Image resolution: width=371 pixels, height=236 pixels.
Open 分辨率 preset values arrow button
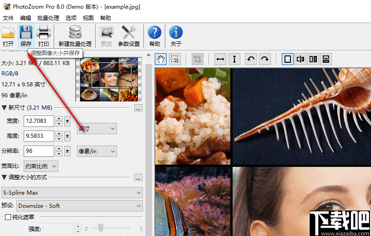[x=67, y=151]
